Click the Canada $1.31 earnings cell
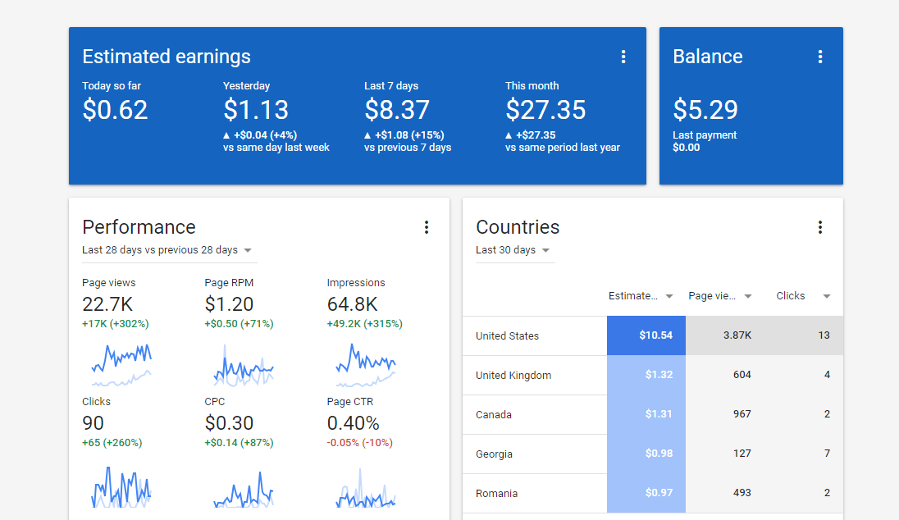The height and width of the screenshot is (520, 899). [646, 414]
